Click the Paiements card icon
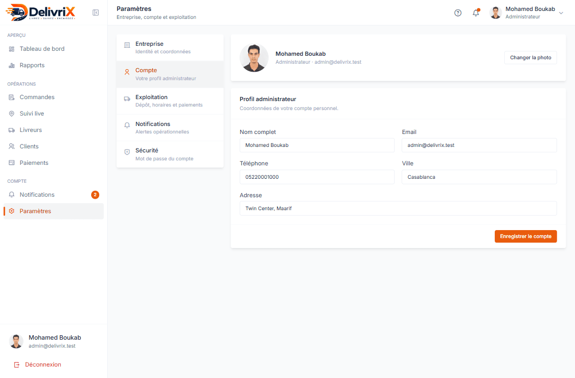 [x=12, y=163]
